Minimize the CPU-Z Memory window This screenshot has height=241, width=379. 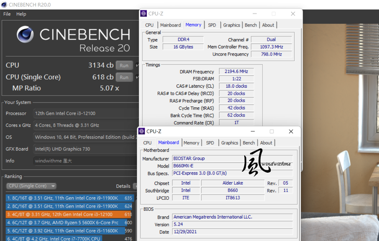[254, 14]
